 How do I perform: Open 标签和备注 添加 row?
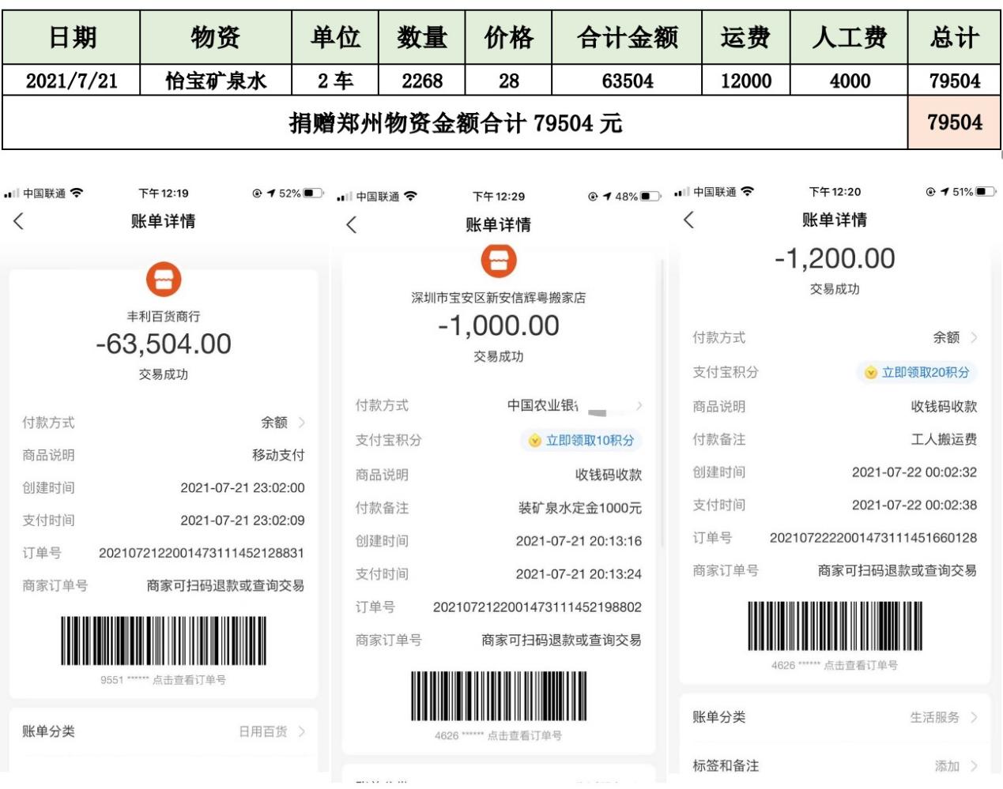coord(835,766)
